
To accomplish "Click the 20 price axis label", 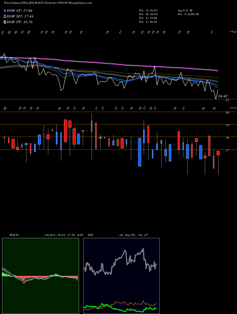I will (227, 113).
